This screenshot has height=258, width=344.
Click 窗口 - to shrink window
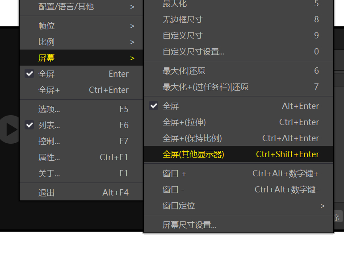coord(239,189)
